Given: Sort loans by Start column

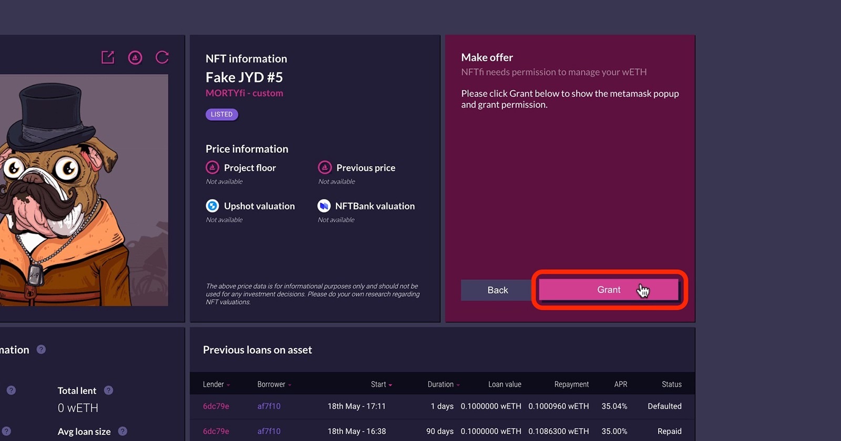Looking at the screenshot, I should click(381, 384).
